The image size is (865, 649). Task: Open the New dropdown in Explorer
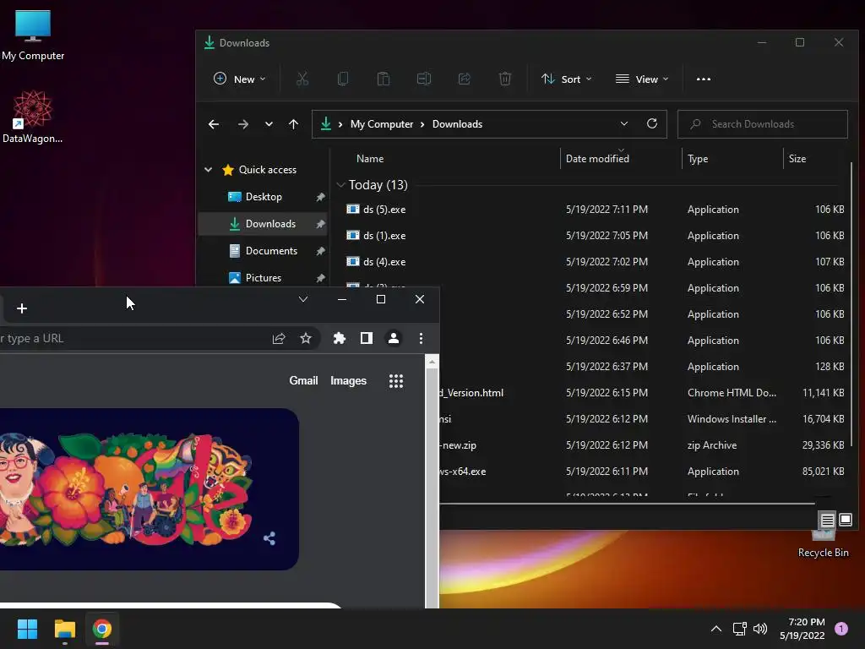point(240,79)
